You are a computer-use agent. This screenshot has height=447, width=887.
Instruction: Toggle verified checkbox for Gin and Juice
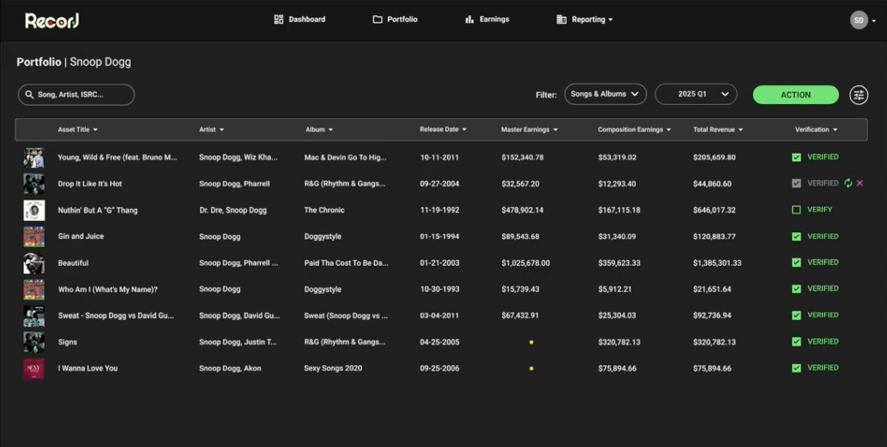[796, 236]
